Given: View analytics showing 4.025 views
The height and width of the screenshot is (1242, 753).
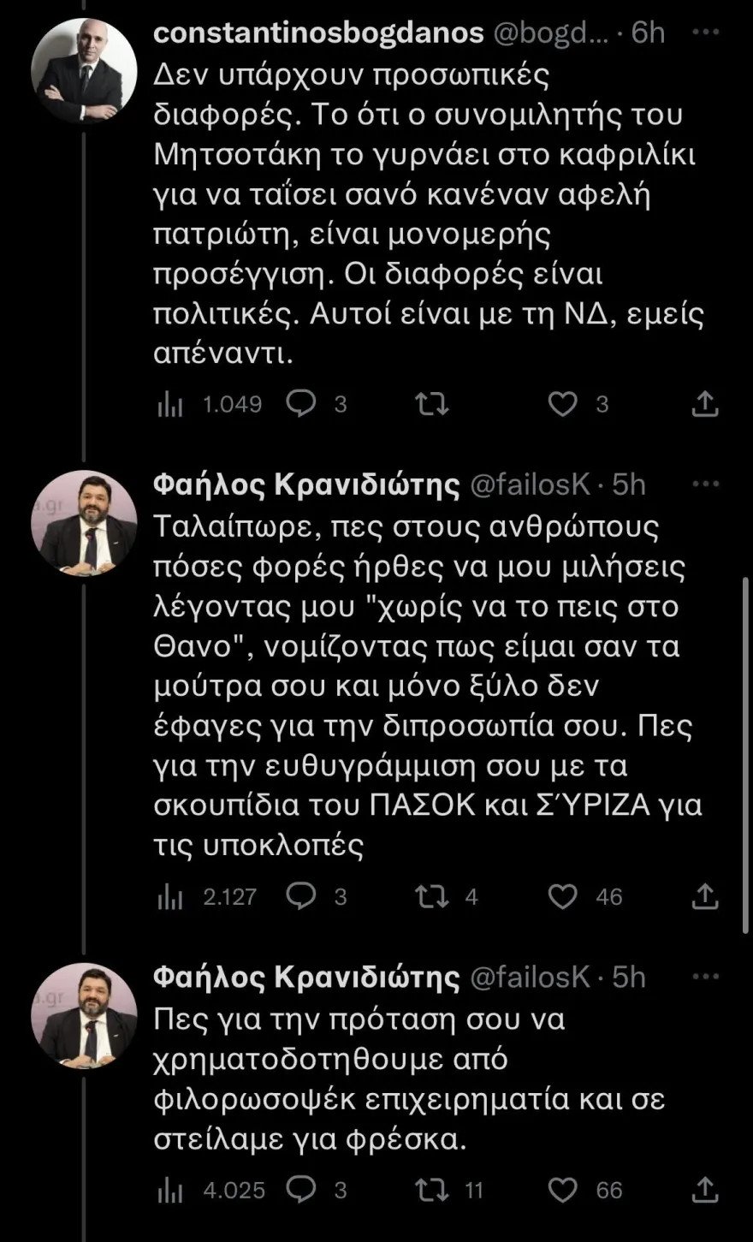Looking at the screenshot, I should 170,1191.
